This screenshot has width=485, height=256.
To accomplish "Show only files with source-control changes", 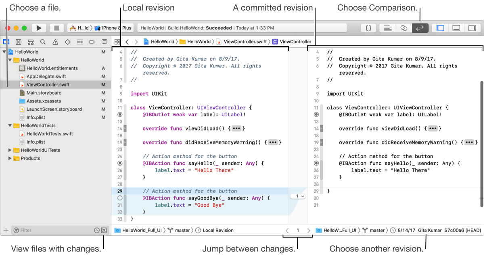I will coord(104,230).
